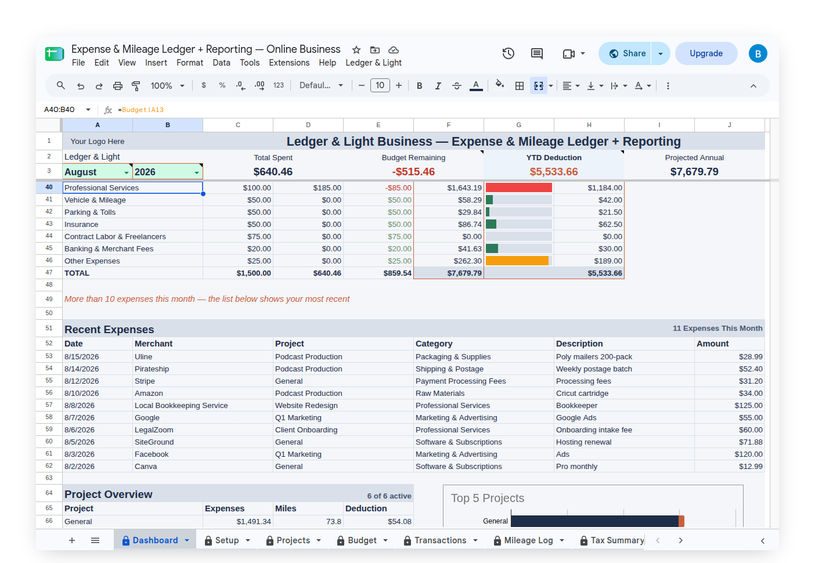Click the undo arrow

(81, 86)
